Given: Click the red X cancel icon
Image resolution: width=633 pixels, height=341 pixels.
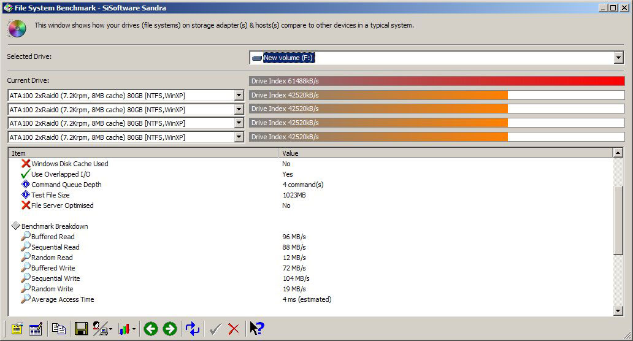Looking at the screenshot, I should tap(233, 329).
